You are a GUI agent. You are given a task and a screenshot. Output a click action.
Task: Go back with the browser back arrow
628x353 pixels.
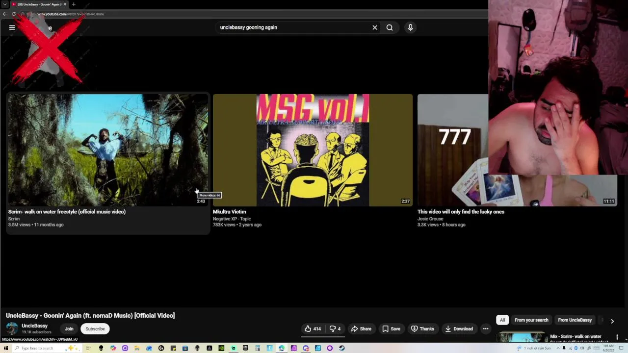5,14
